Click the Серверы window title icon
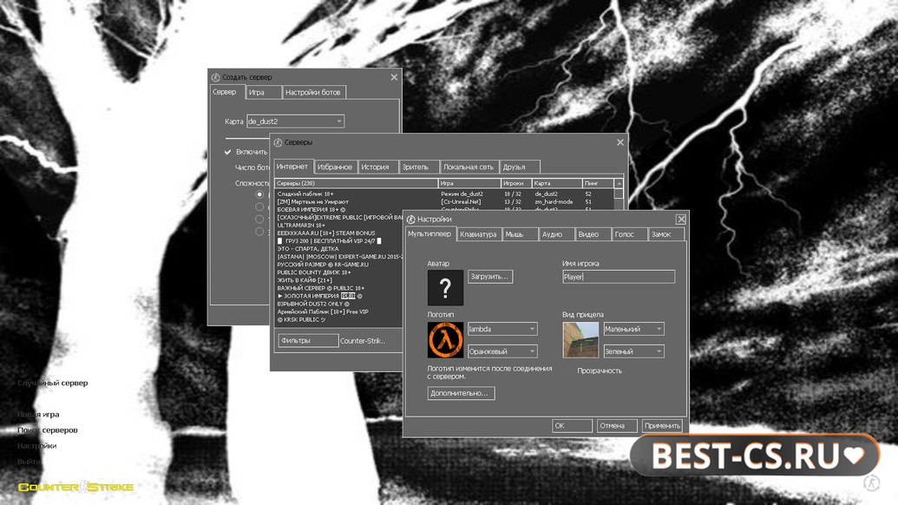This screenshot has width=898, height=505. (x=278, y=142)
